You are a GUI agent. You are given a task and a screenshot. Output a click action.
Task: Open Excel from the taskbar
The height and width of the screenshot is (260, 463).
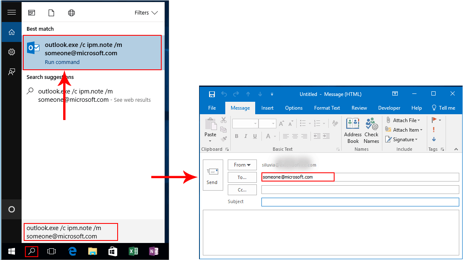[x=133, y=251]
